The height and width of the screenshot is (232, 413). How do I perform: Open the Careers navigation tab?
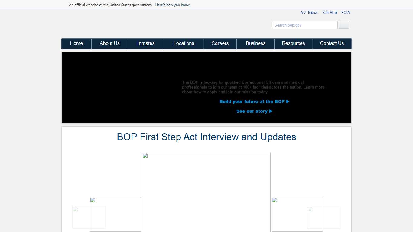[220, 43]
